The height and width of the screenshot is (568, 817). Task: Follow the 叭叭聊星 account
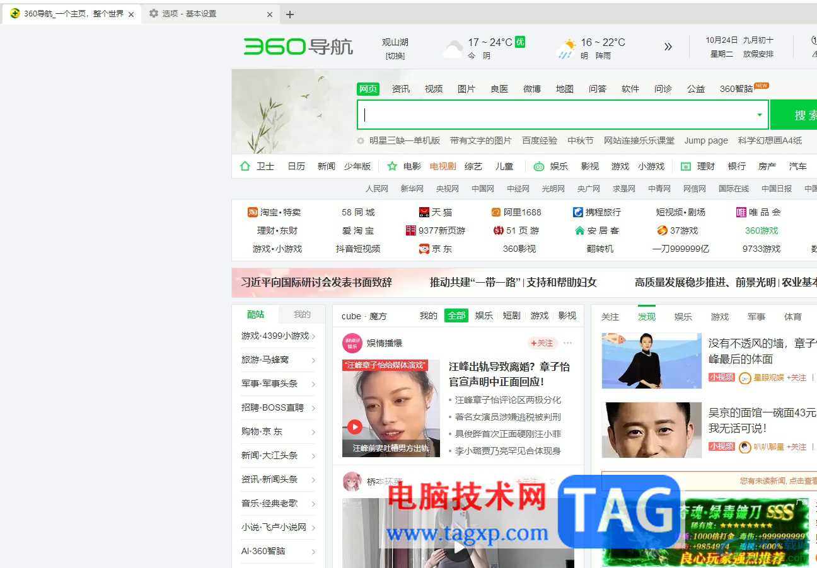797,447
